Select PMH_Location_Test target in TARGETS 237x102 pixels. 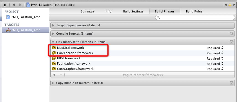(x=25, y=30)
